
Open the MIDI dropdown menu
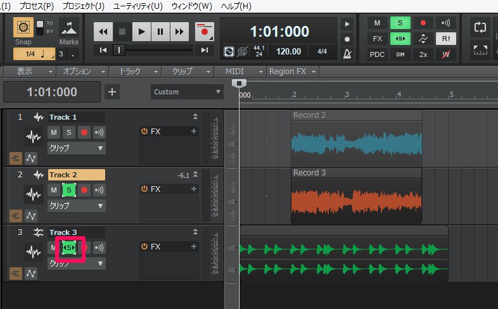click(x=241, y=72)
